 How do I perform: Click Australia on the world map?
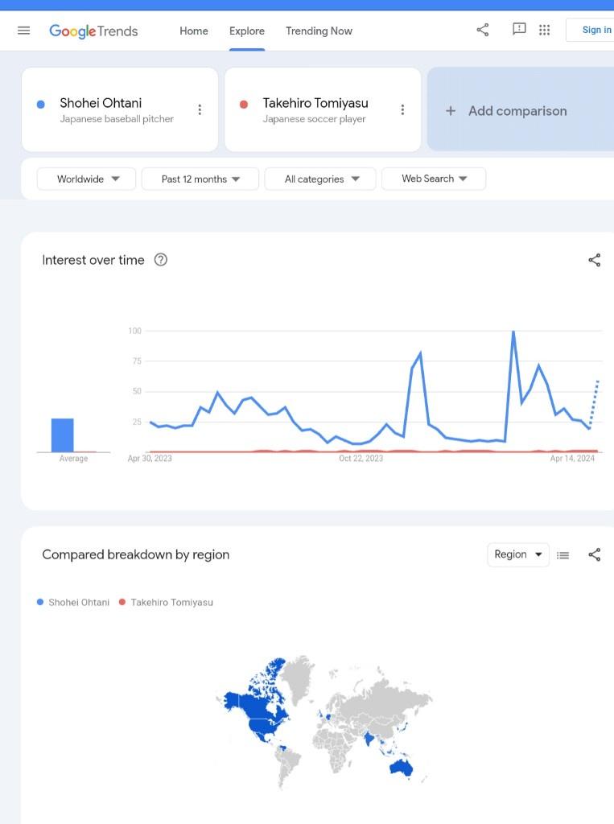[401, 768]
